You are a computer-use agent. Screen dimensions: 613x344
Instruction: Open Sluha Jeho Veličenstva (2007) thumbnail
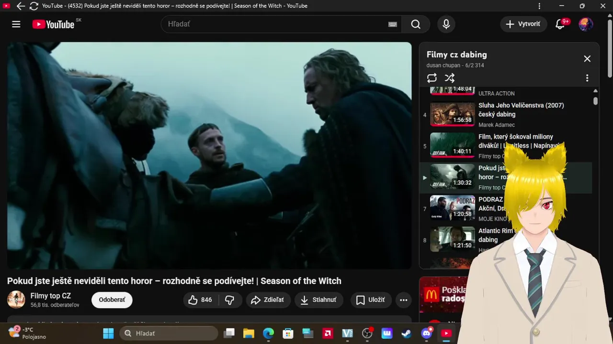click(453, 114)
